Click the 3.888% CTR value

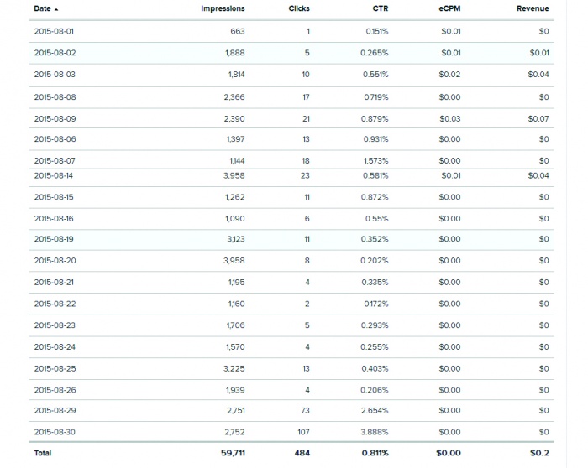click(376, 432)
